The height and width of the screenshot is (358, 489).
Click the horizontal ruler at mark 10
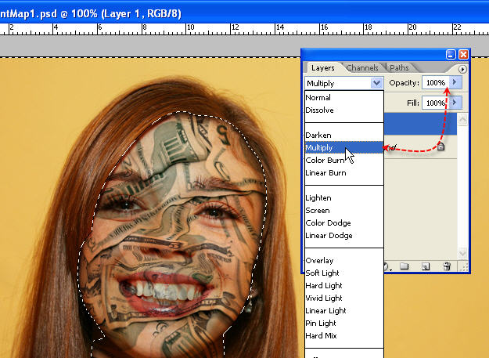[190, 27]
